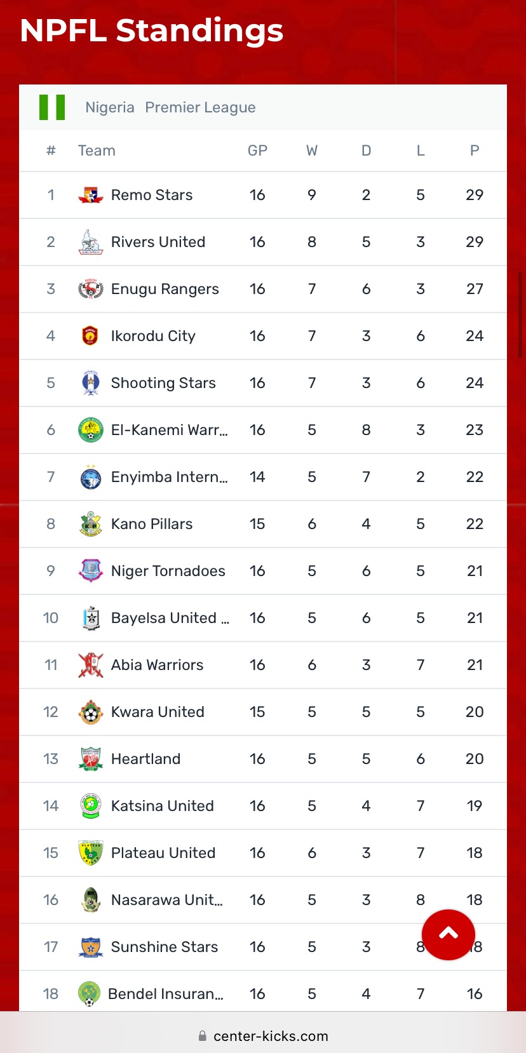526x1053 pixels.
Task: Tap the El-Kanemi Warriors logo
Action: tap(91, 430)
